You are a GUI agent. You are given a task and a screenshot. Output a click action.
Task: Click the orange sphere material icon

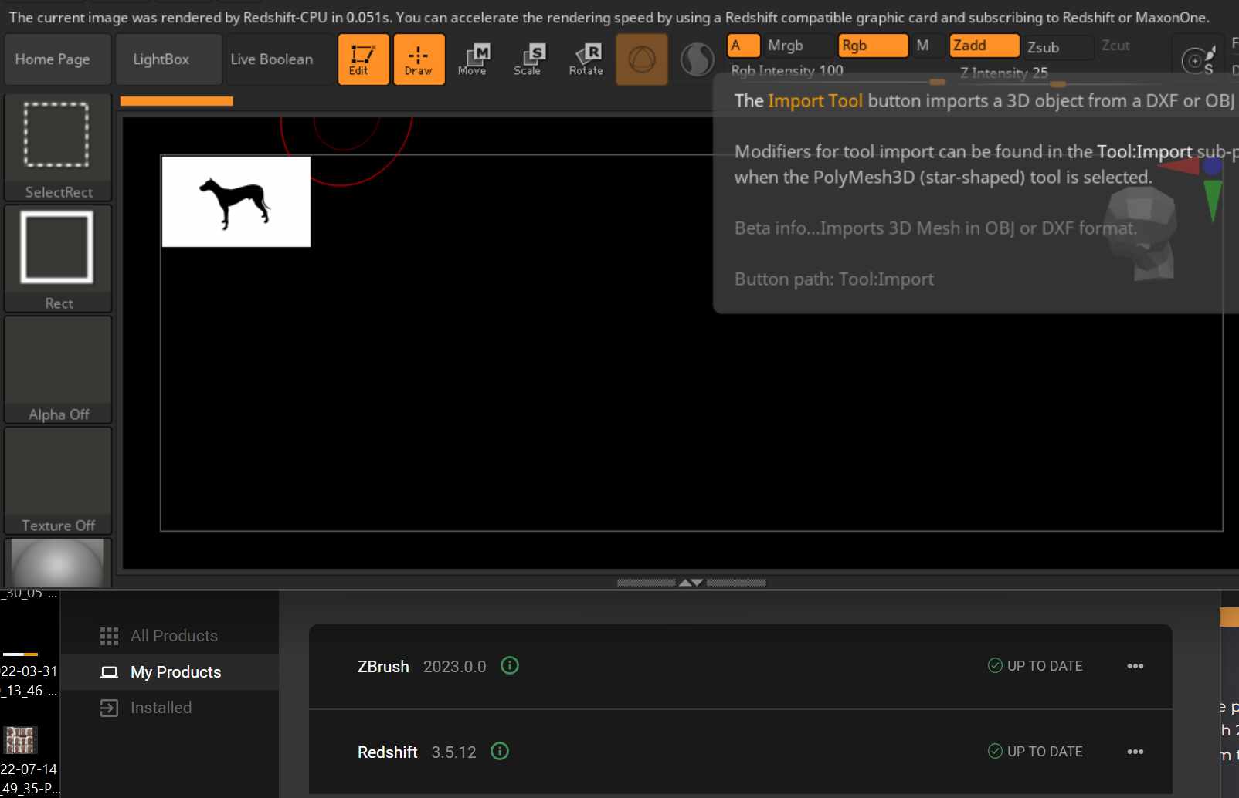(x=641, y=59)
